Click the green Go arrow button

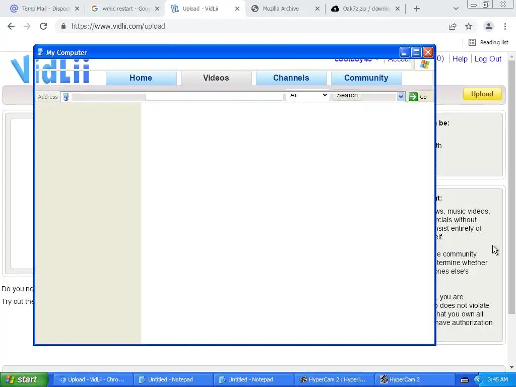[413, 97]
